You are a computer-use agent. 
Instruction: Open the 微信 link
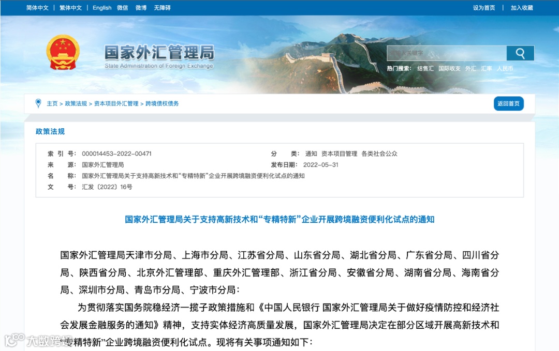pyautogui.click(x=122, y=8)
